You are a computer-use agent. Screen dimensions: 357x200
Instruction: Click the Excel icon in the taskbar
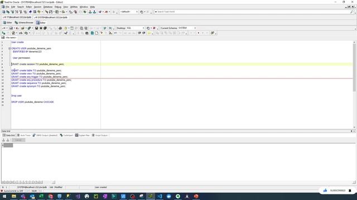(x=41, y=196)
